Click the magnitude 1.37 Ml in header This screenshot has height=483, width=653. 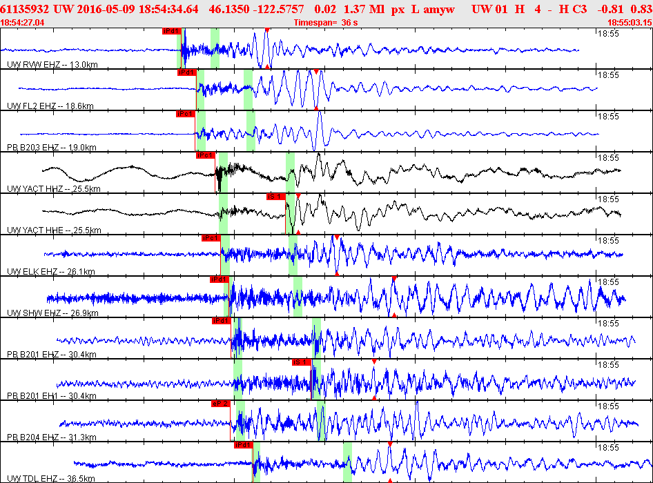(364, 9)
